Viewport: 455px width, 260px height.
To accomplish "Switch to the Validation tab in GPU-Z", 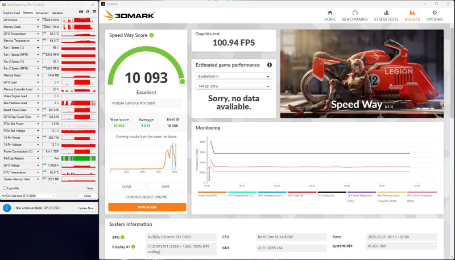I will [57, 13].
